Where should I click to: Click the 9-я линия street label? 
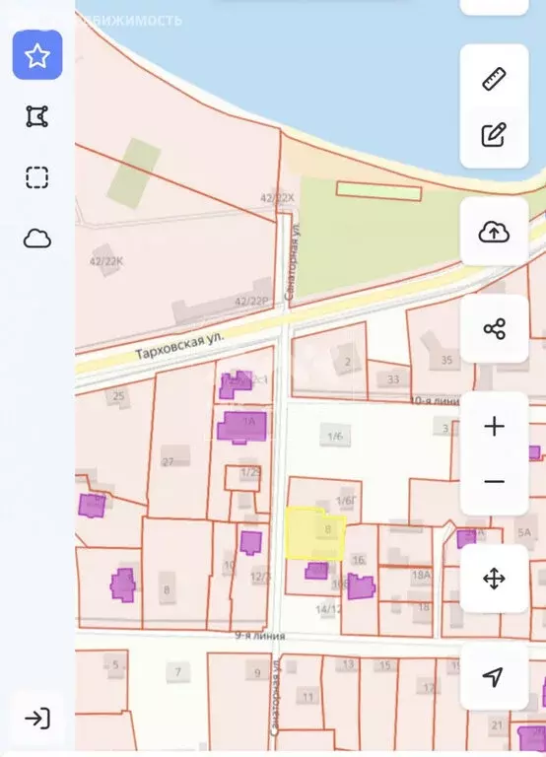tap(260, 636)
